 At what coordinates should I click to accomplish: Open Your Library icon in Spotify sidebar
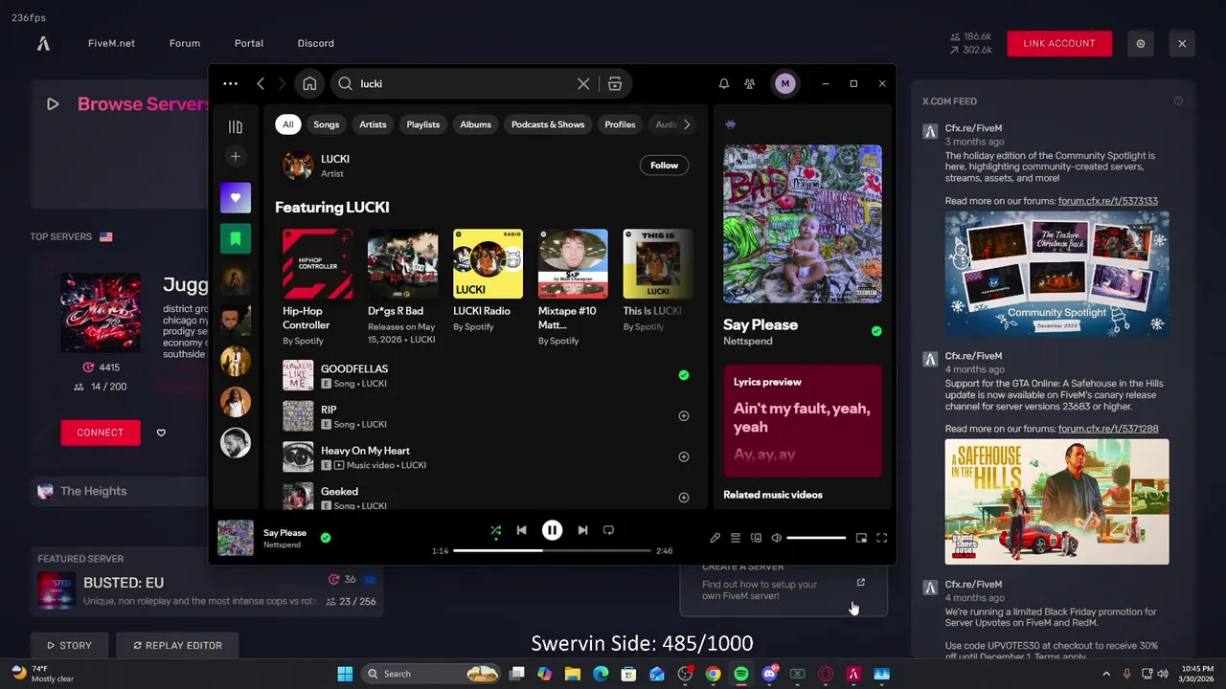point(236,127)
